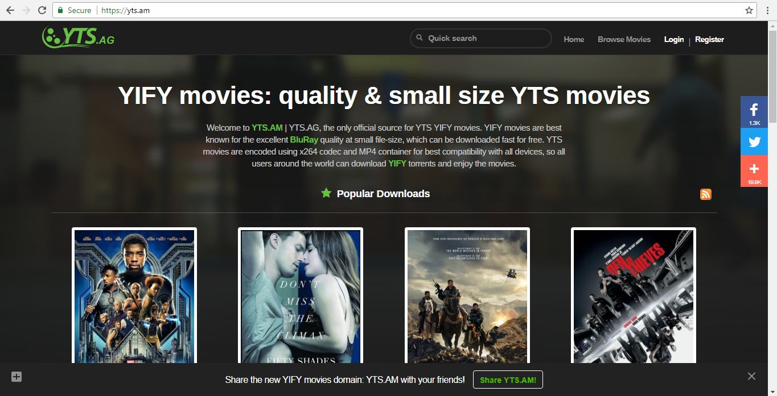Open more share options plus icon
The height and width of the screenshot is (396, 777).
(754, 171)
